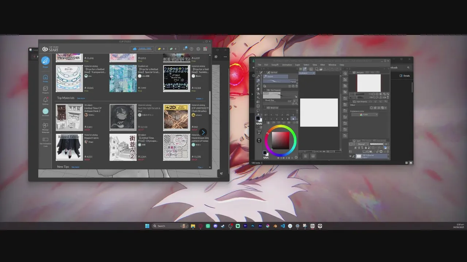Screen dimensions: 467x262
Task: Select the Pencil tool in Paint toolbar
Action: tap(258, 81)
